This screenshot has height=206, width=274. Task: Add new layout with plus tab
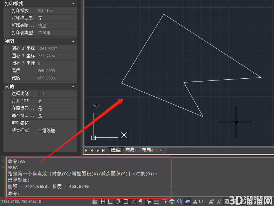(161, 150)
